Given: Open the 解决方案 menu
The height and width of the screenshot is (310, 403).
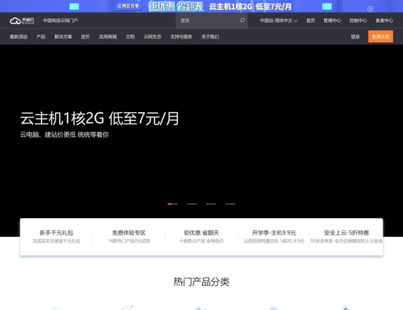Looking at the screenshot, I should [x=63, y=37].
